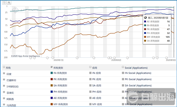Toggle the MY-应用 gray series icon
The image size is (177, 107).
click(x=90, y=104)
